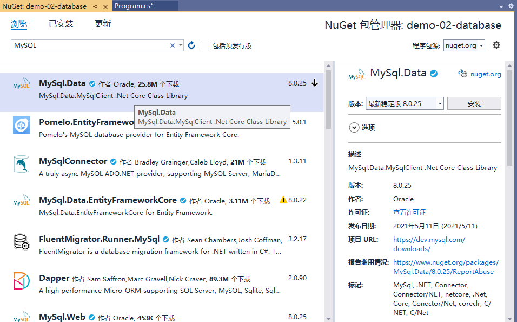Click the 2021年5月11日 publish date value
Viewport: 517px width, 322px height.
point(435,226)
